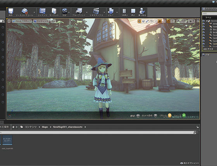Expand the Build options dropdown arrow
Viewport: 217px width, 166px height.
click(x=117, y=12)
